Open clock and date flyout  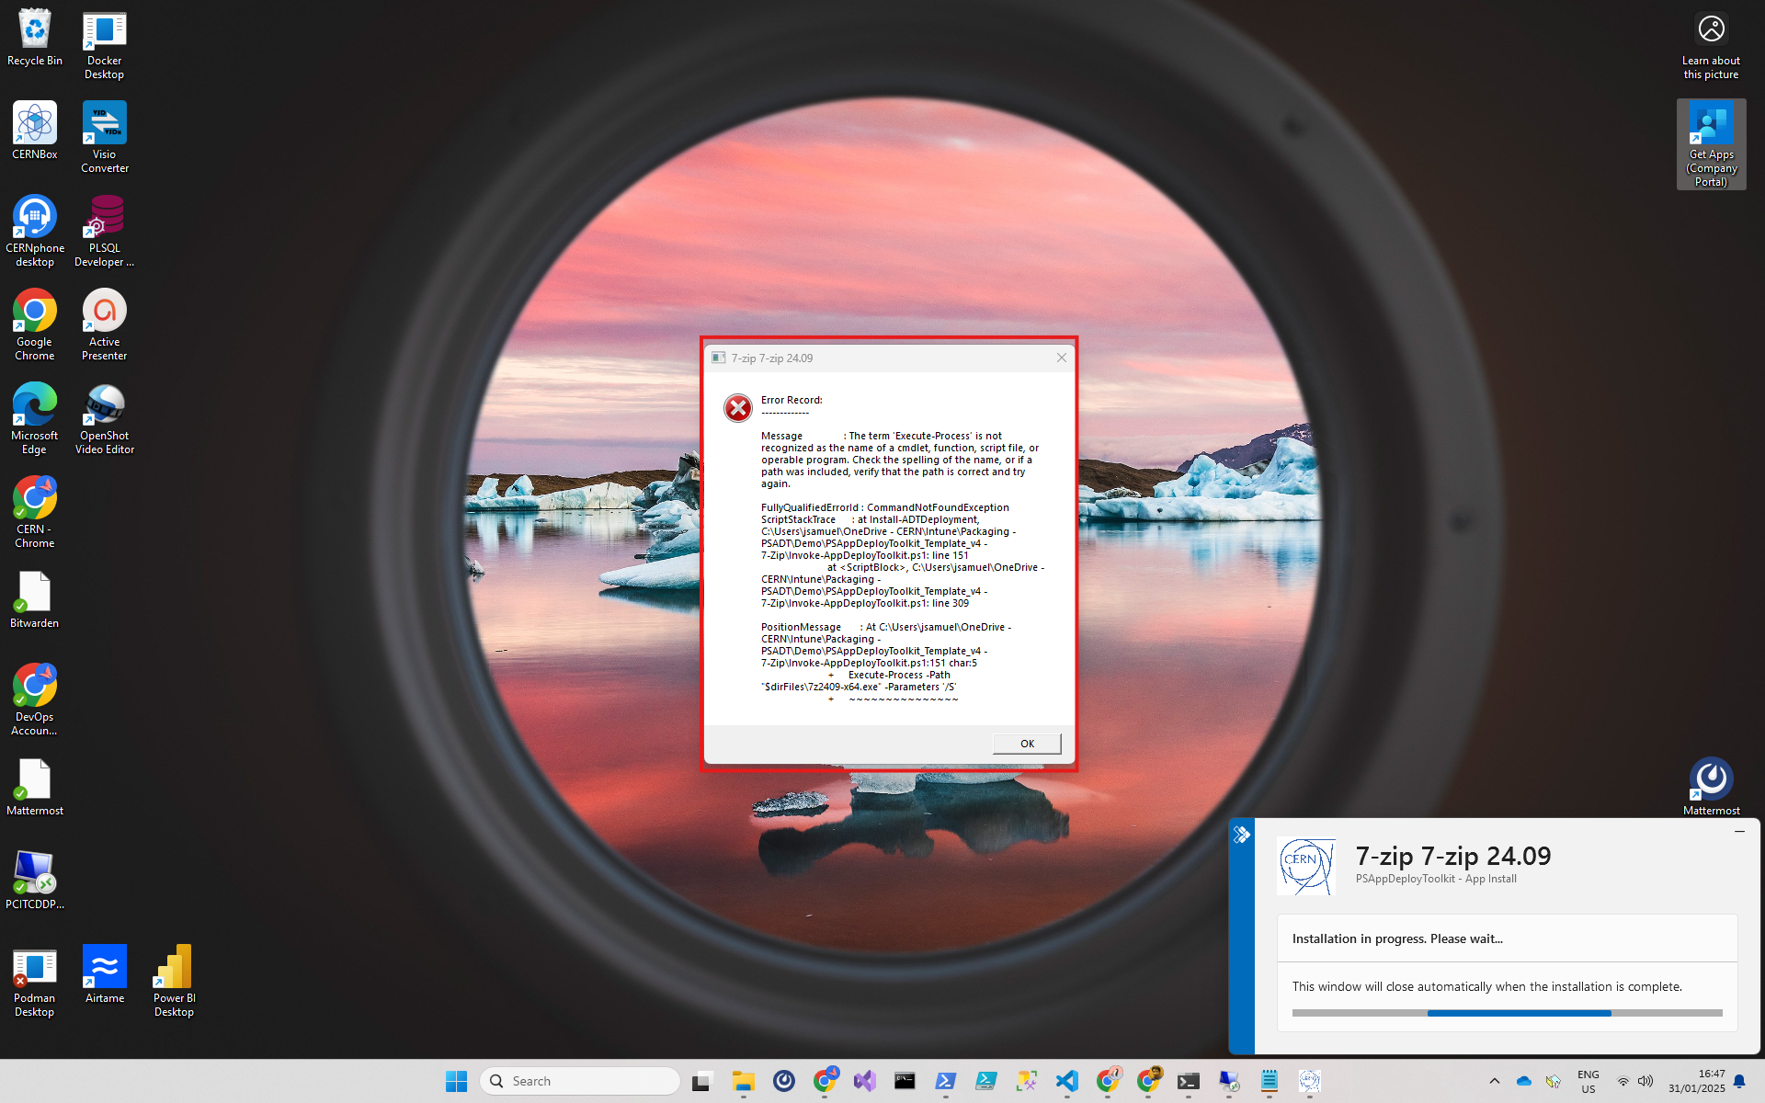[x=1696, y=1081]
